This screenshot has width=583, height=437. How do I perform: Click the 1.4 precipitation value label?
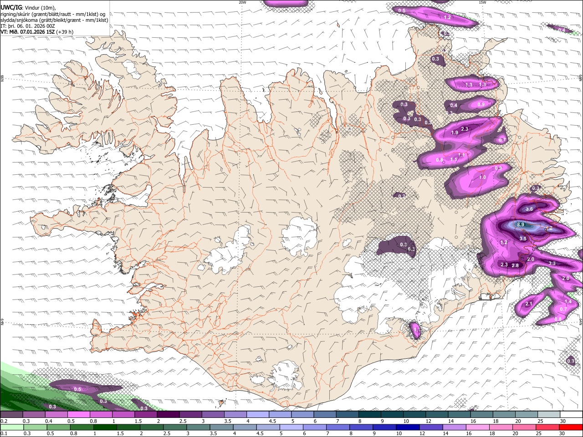point(568,302)
